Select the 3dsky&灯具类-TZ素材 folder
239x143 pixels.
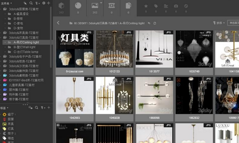[x=24, y=37]
